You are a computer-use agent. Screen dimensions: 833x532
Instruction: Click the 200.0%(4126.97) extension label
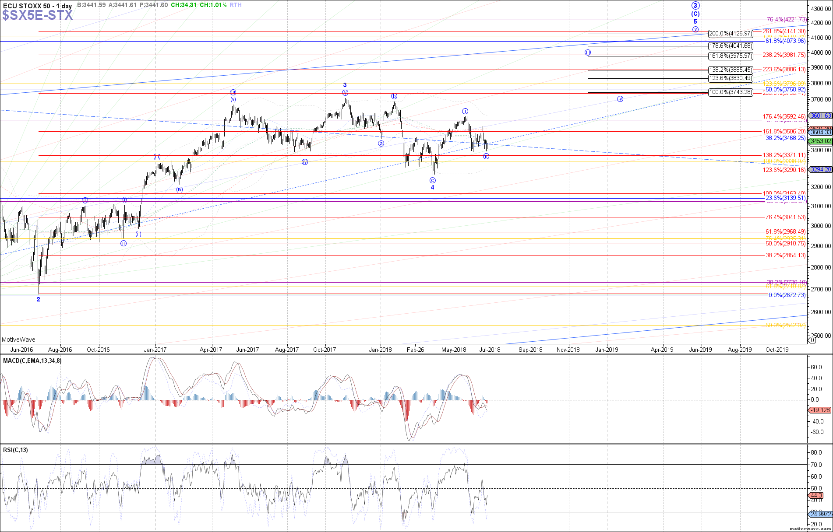point(731,34)
